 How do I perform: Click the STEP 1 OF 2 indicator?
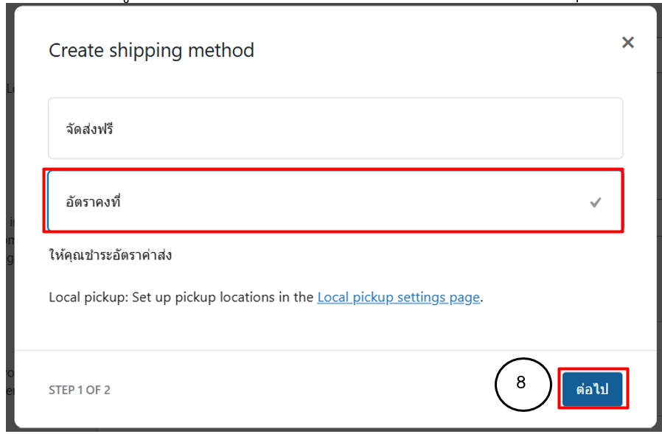point(80,390)
